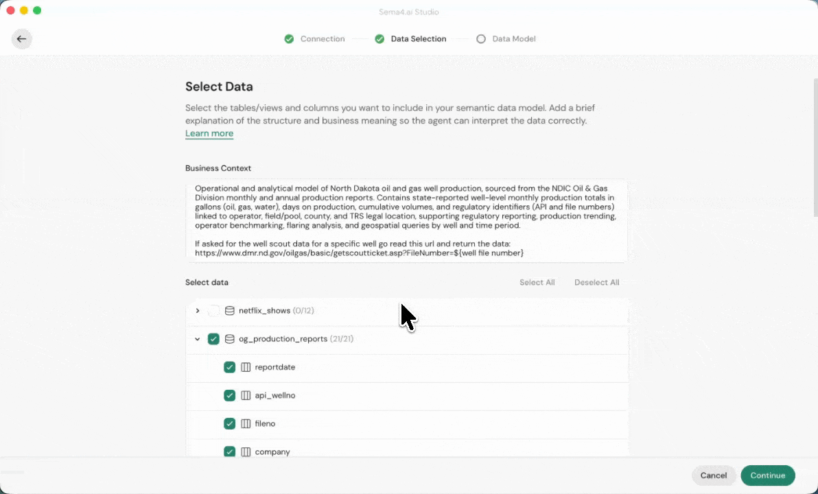
Task: Uncheck the reportdate column checkbox
Action: [229, 367]
